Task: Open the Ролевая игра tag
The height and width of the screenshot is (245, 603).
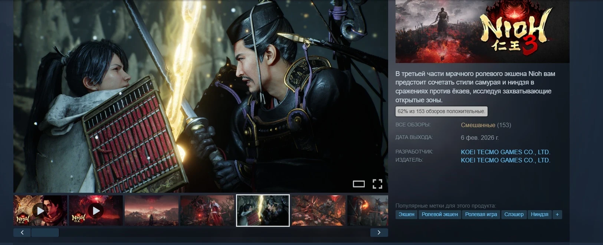Action: pyautogui.click(x=481, y=215)
